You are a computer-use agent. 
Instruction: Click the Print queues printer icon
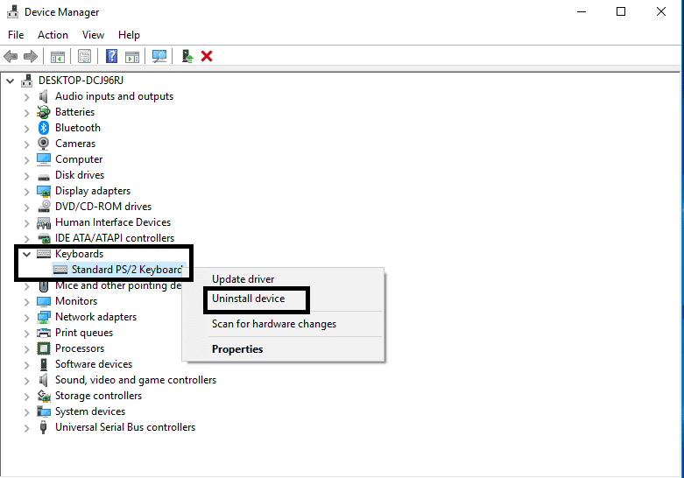44,333
